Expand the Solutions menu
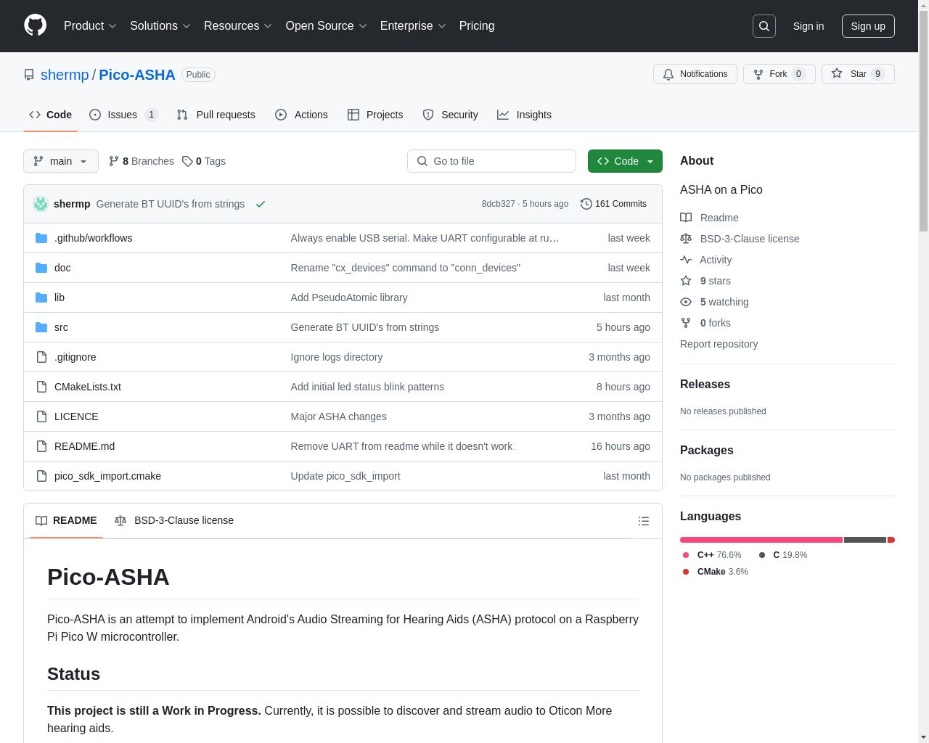This screenshot has height=743, width=929. click(160, 26)
